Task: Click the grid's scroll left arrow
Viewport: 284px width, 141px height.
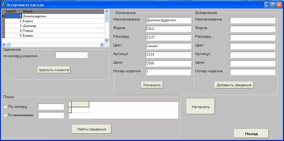Action: click(4, 44)
